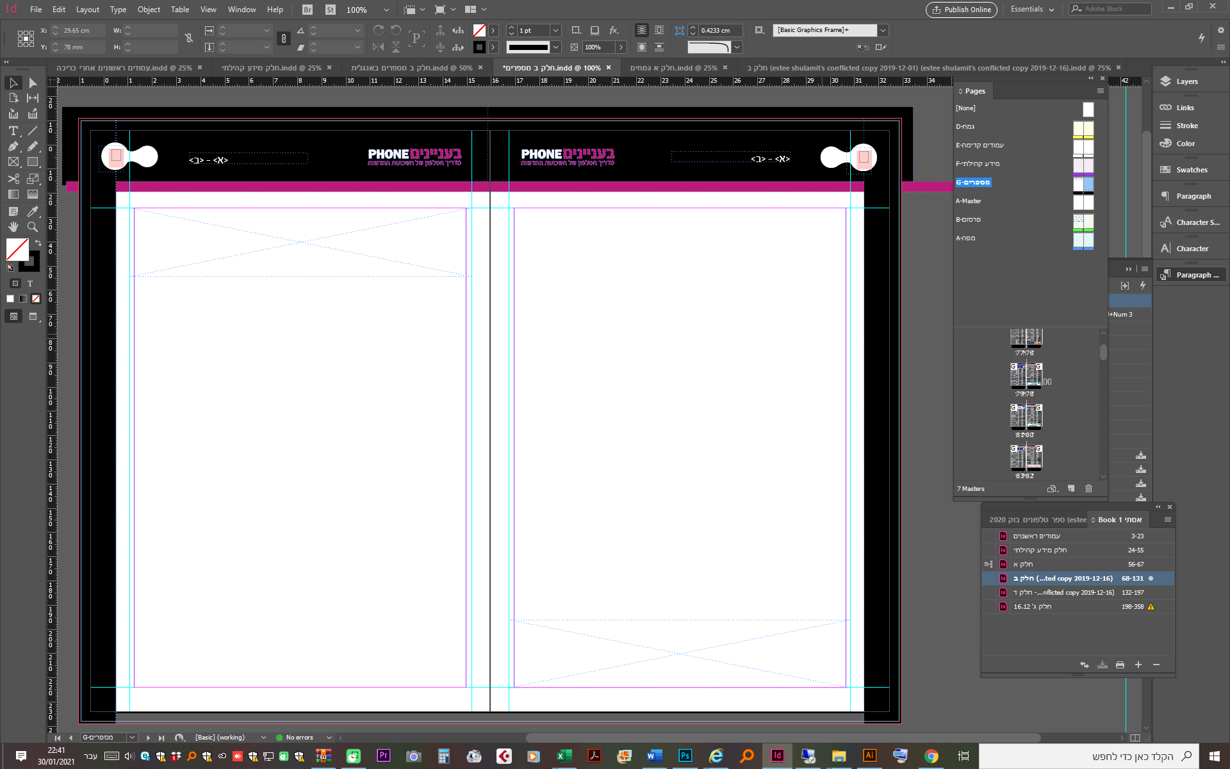The height and width of the screenshot is (769, 1230).
Task: Toggle constrain proportions chain link icon
Action: [189, 38]
